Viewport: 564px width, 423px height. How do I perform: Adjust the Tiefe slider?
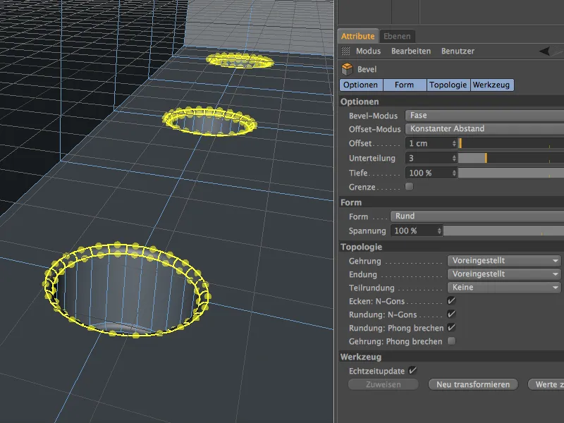(510, 173)
